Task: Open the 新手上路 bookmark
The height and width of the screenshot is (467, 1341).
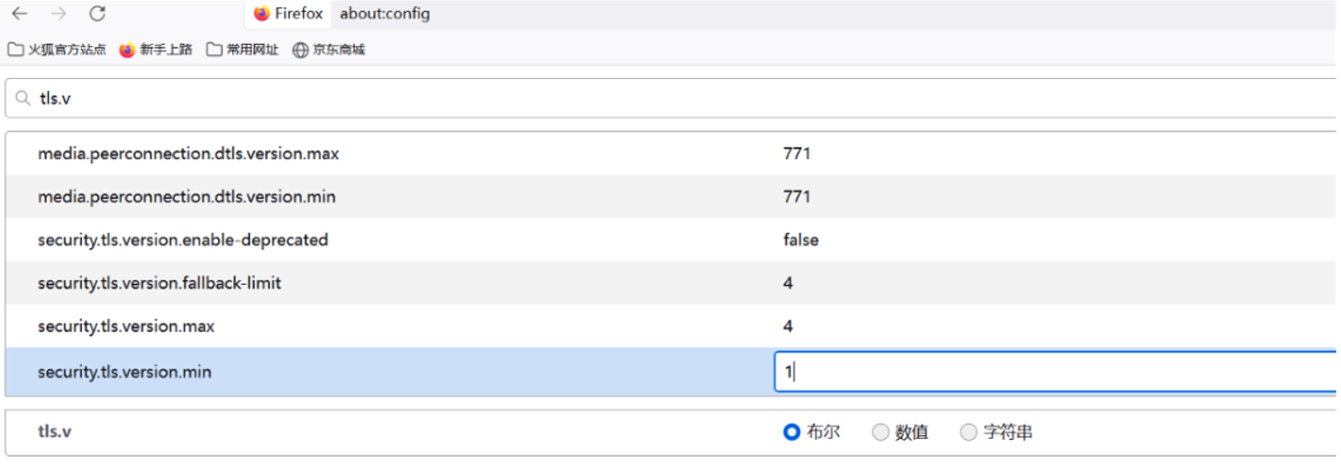Action: pyautogui.click(x=156, y=50)
